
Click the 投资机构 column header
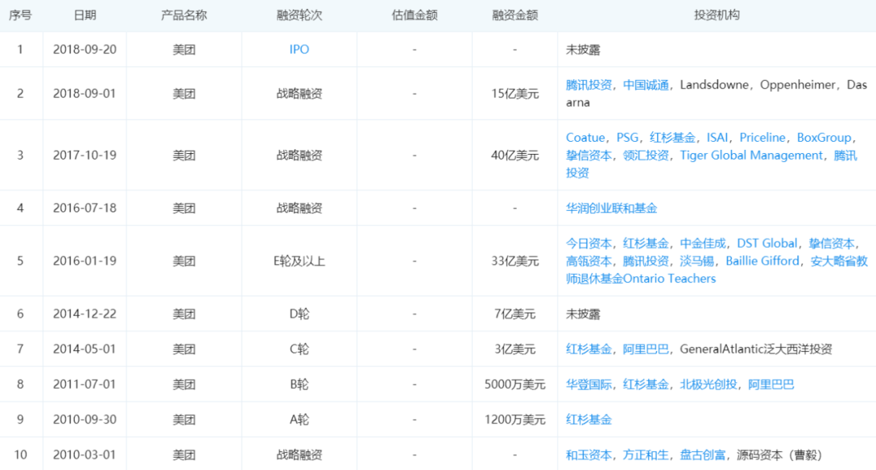pos(717,15)
